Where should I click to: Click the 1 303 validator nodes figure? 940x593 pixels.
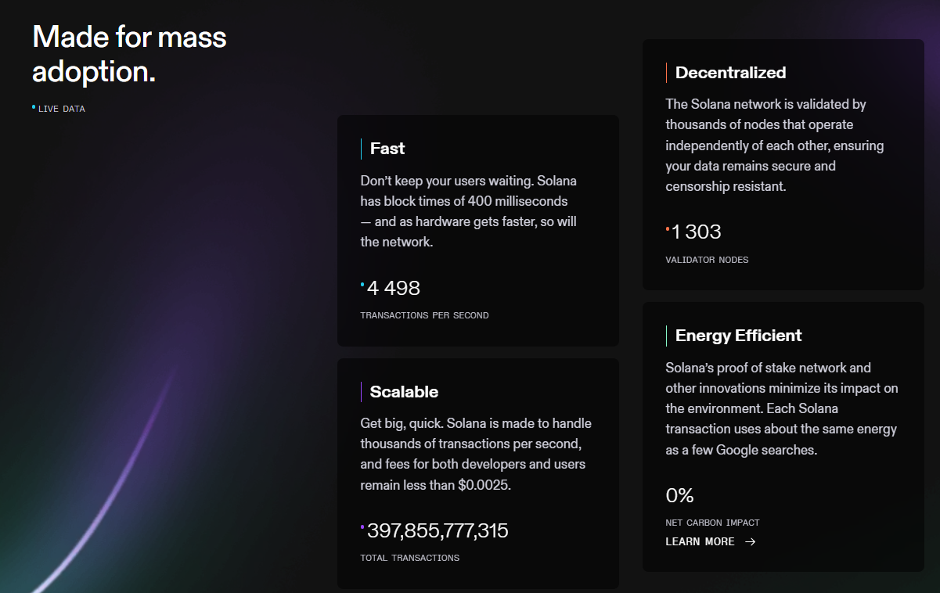pyautogui.click(x=696, y=232)
